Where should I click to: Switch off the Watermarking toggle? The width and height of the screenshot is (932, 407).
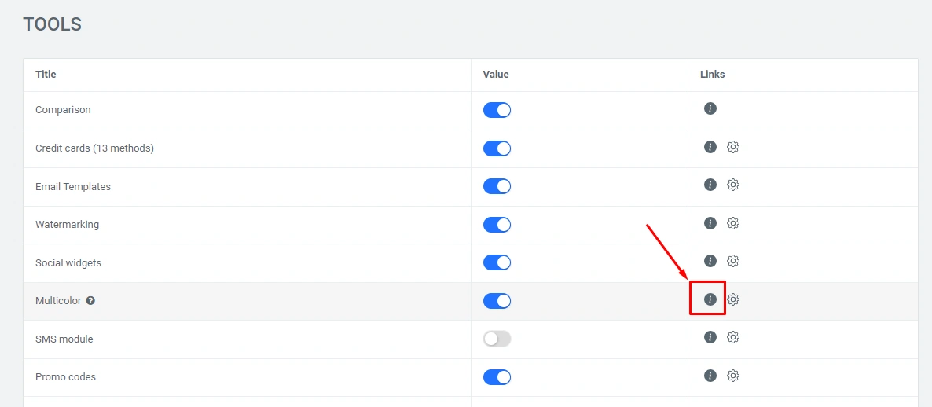tap(497, 225)
